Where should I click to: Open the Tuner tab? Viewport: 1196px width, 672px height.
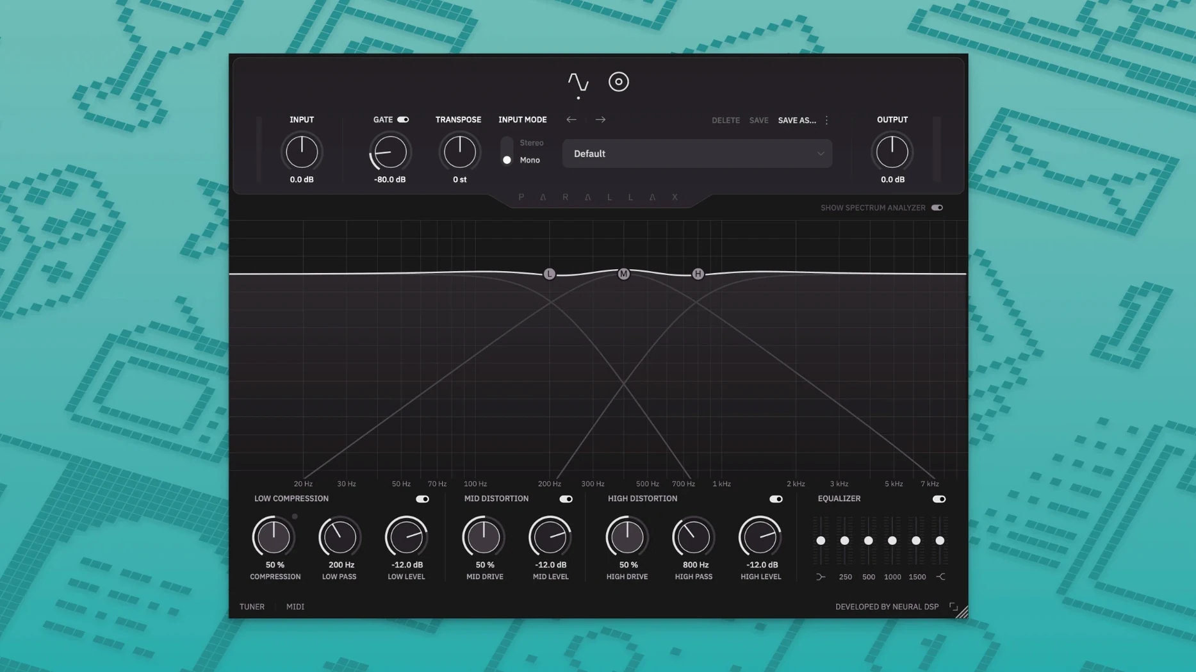pyautogui.click(x=252, y=607)
